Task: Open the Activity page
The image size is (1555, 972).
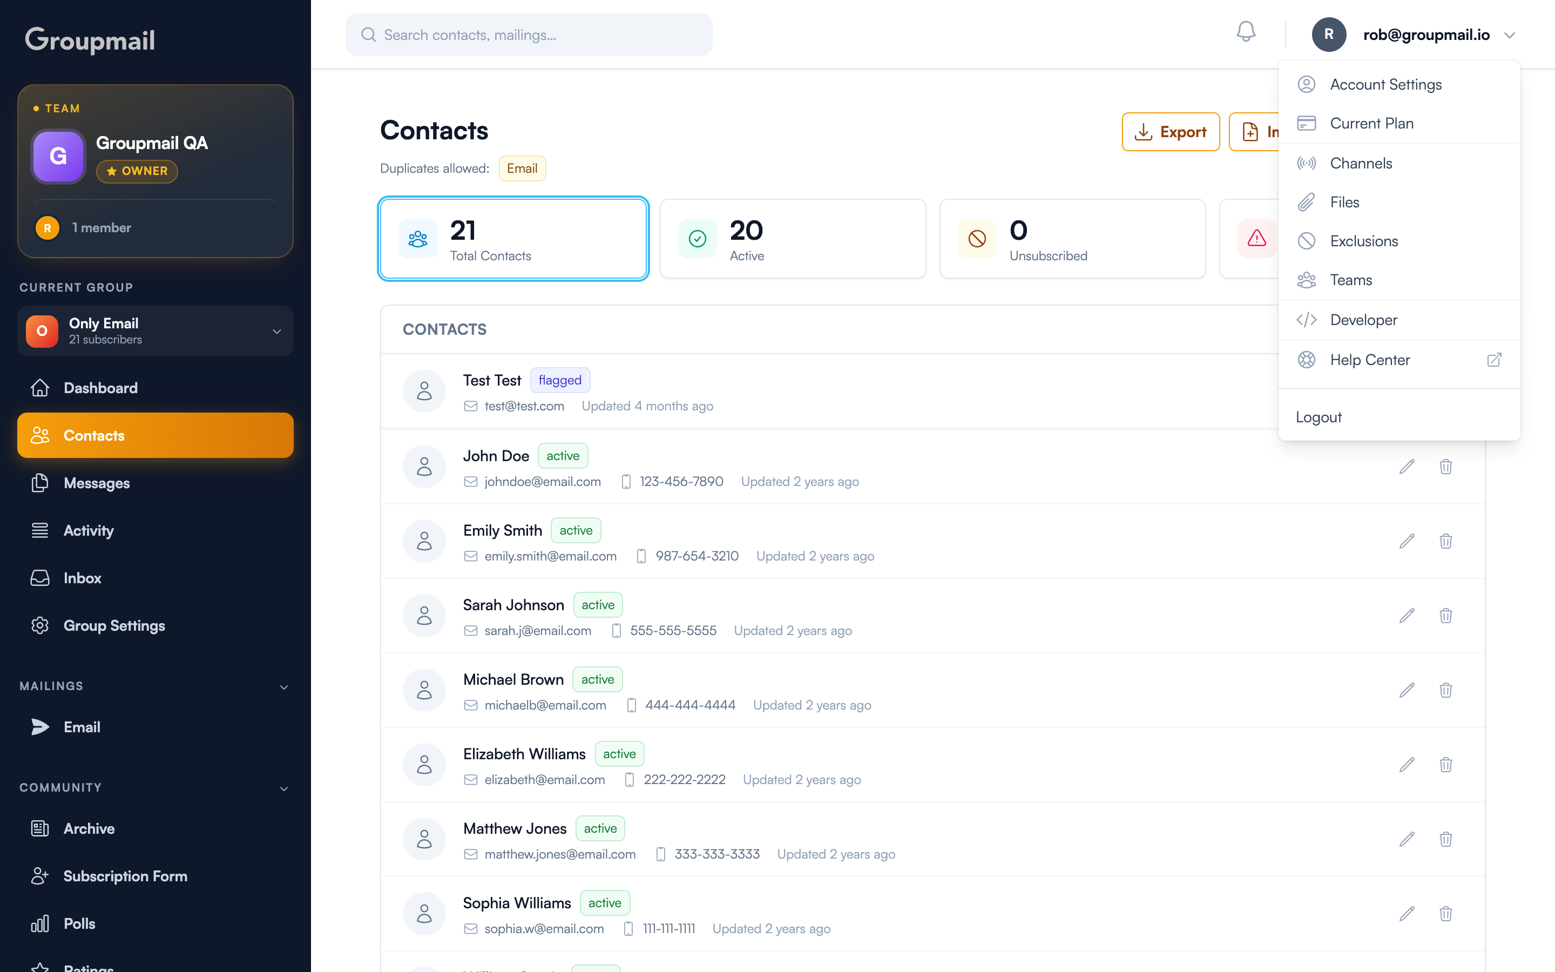Action: click(155, 531)
